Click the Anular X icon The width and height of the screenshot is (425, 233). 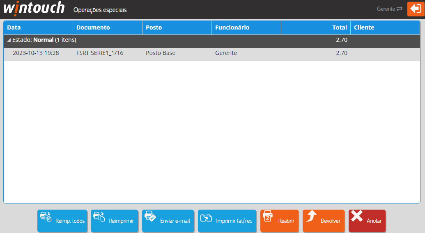[x=357, y=216]
